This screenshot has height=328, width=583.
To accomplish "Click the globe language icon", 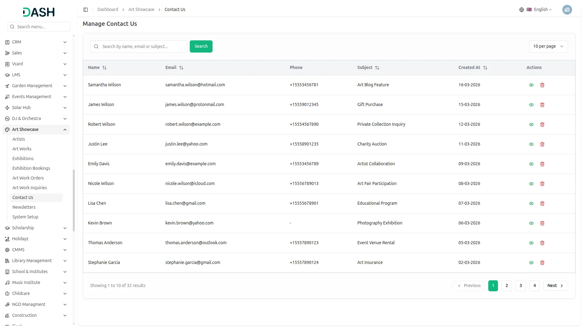I will (521, 10).
